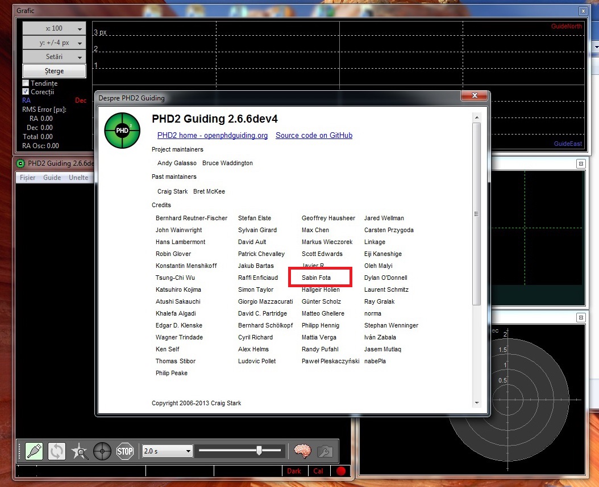The height and width of the screenshot is (487, 599).
Task: Close the star profile panel beside the dialog
Action: [581, 163]
